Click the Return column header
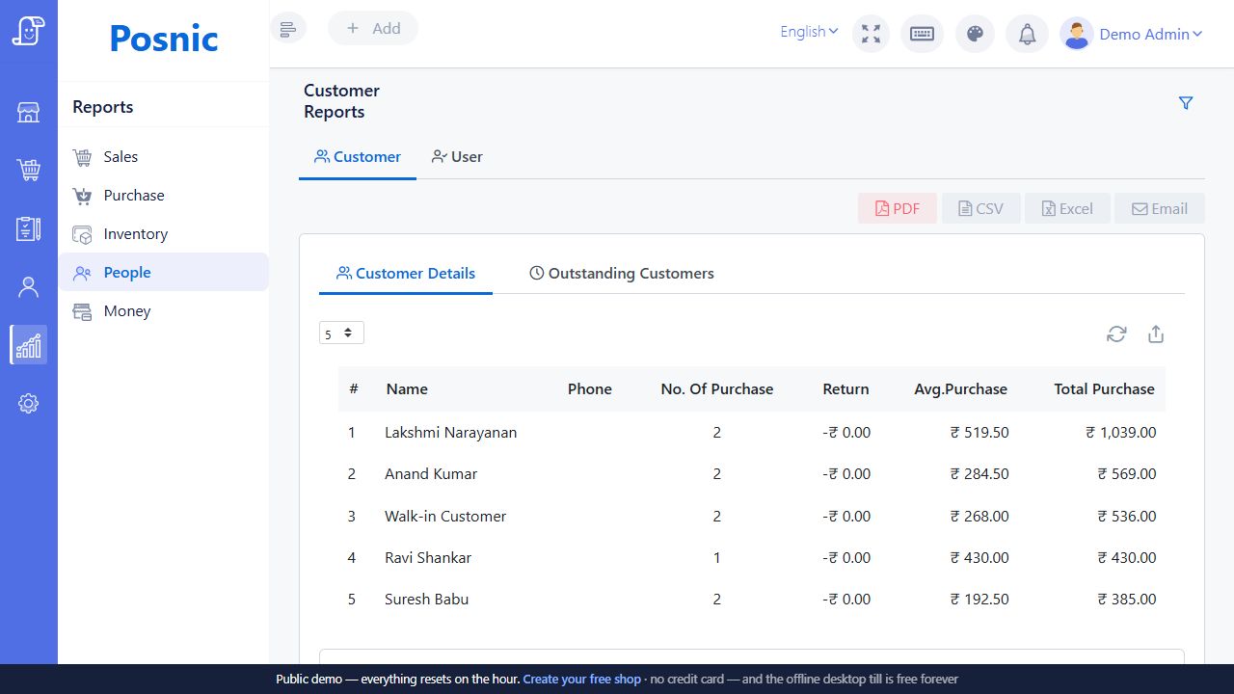Screen dimensions: 1234x694 (845, 388)
